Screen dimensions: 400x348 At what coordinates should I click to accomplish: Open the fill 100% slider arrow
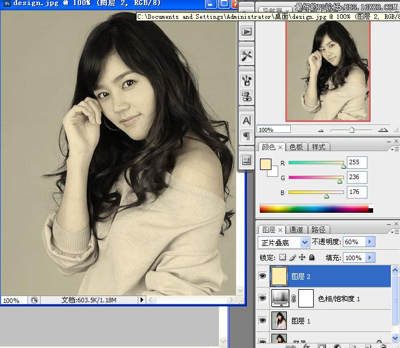[370, 257]
